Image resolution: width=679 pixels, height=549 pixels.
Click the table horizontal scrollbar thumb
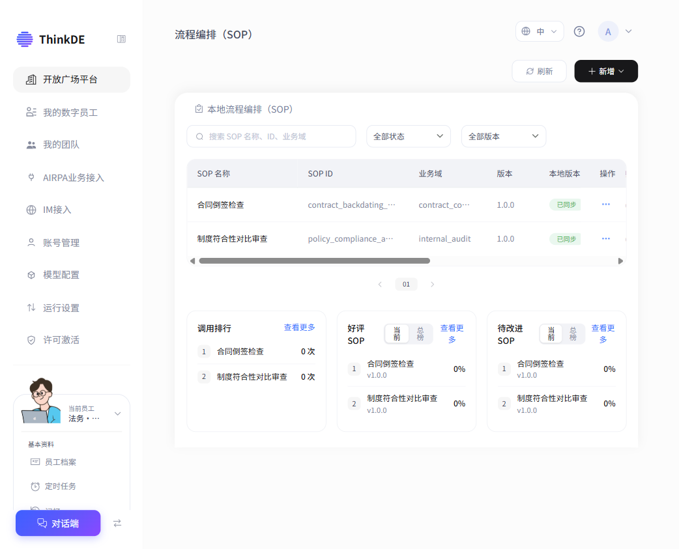(314, 261)
